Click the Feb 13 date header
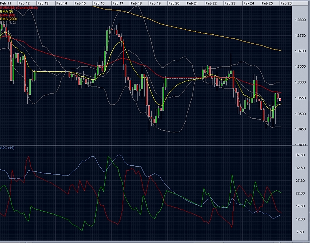Viewport: 310px width, 243px height. pos(43,3)
